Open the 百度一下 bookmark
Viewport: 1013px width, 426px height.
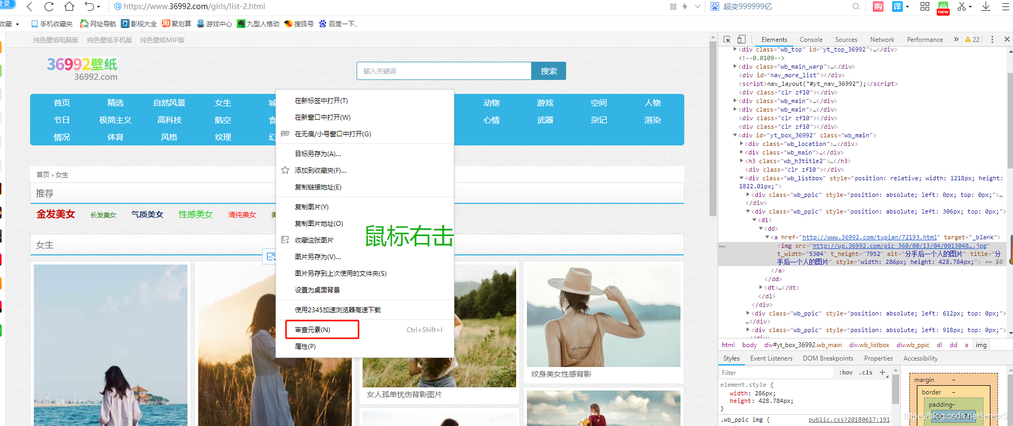(x=337, y=24)
